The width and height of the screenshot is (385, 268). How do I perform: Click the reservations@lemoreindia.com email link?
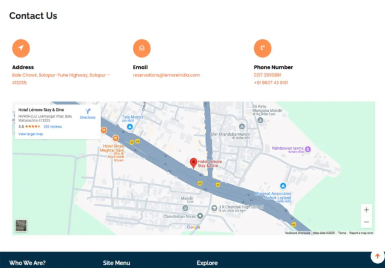(x=166, y=75)
